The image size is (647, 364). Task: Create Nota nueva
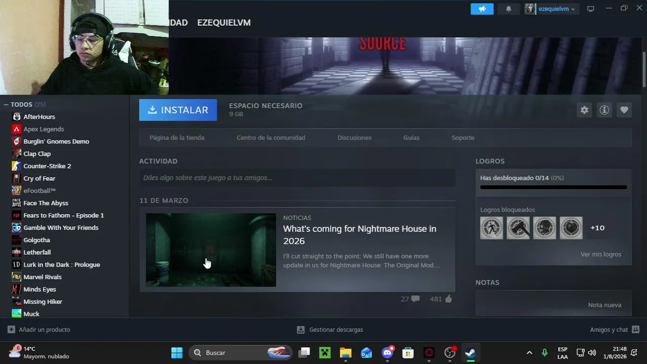[604, 305]
